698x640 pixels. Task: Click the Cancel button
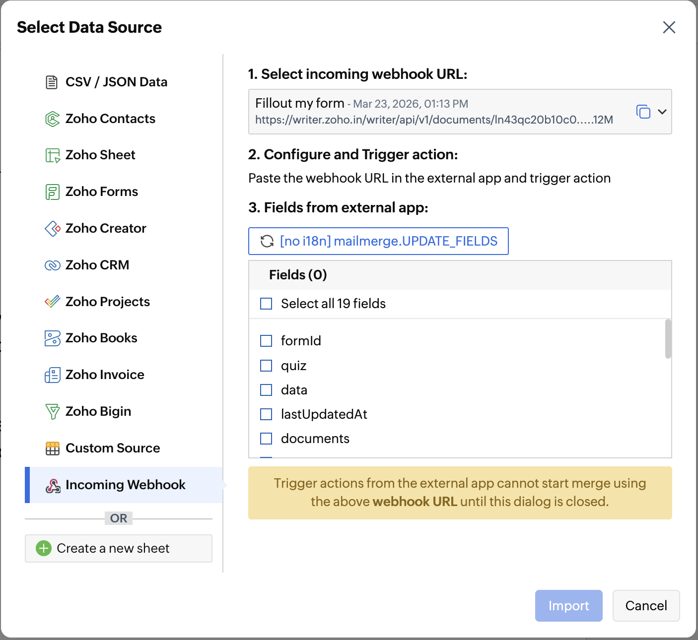646,606
